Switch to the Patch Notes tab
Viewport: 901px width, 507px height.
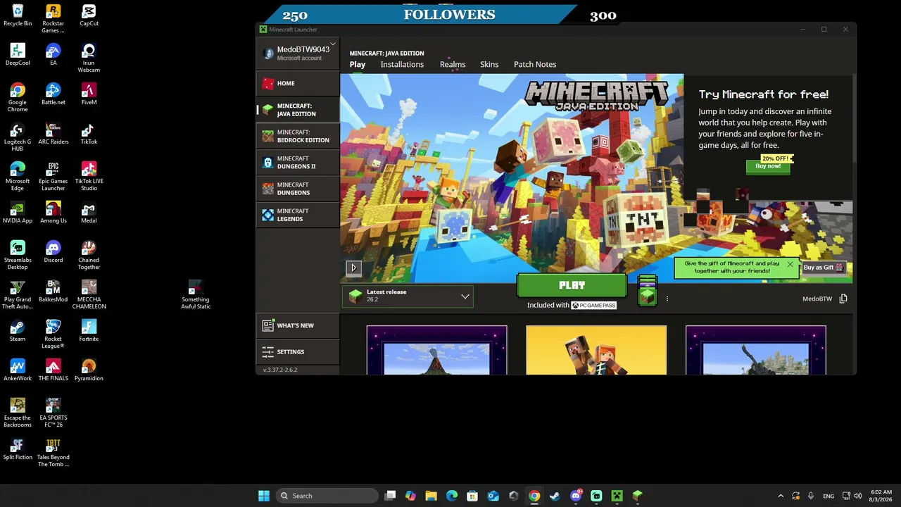click(x=535, y=64)
